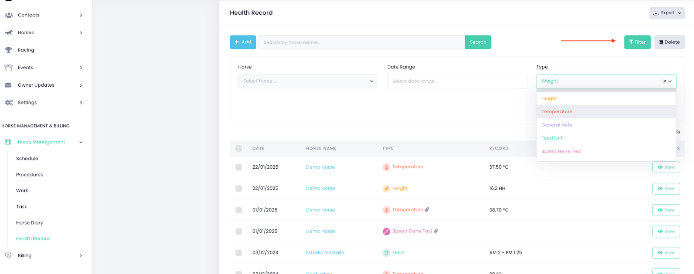The image size is (694, 274).
Task: Clear the Weight type selection with X
Action: point(665,81)
